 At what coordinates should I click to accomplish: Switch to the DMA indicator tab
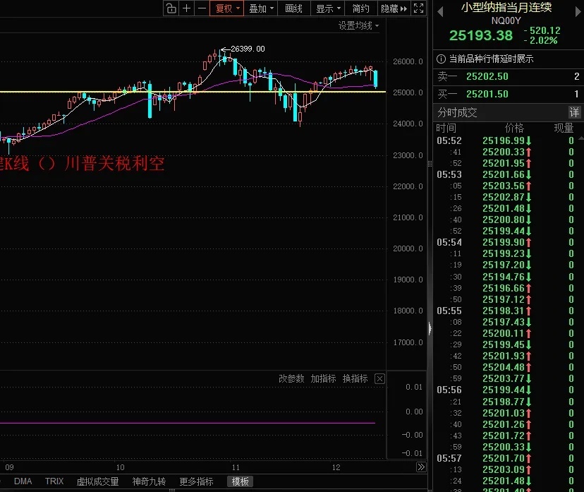pos(22,481)
